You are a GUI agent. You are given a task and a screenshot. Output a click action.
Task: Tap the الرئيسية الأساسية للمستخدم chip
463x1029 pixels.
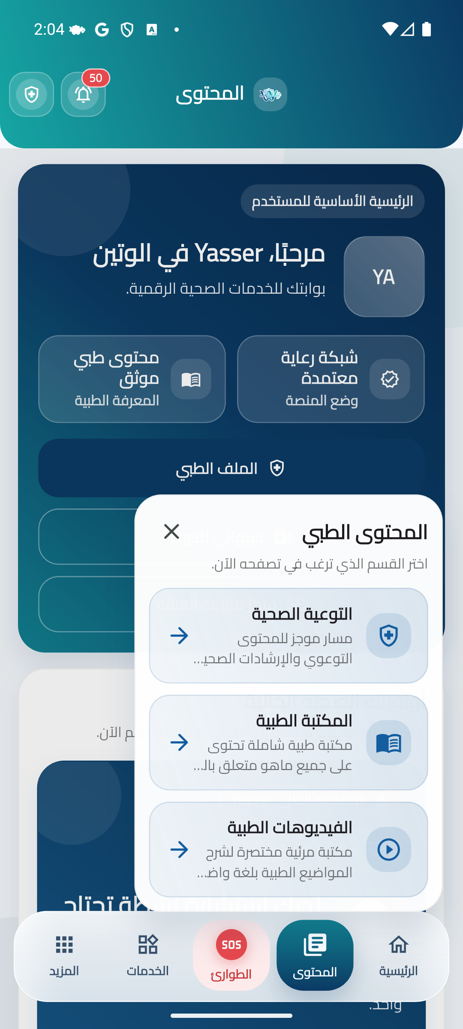pos(333,201)
